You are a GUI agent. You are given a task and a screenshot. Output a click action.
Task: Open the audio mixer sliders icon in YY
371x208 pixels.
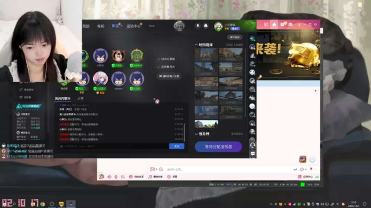pyautogui.click(x=123, y=177)
